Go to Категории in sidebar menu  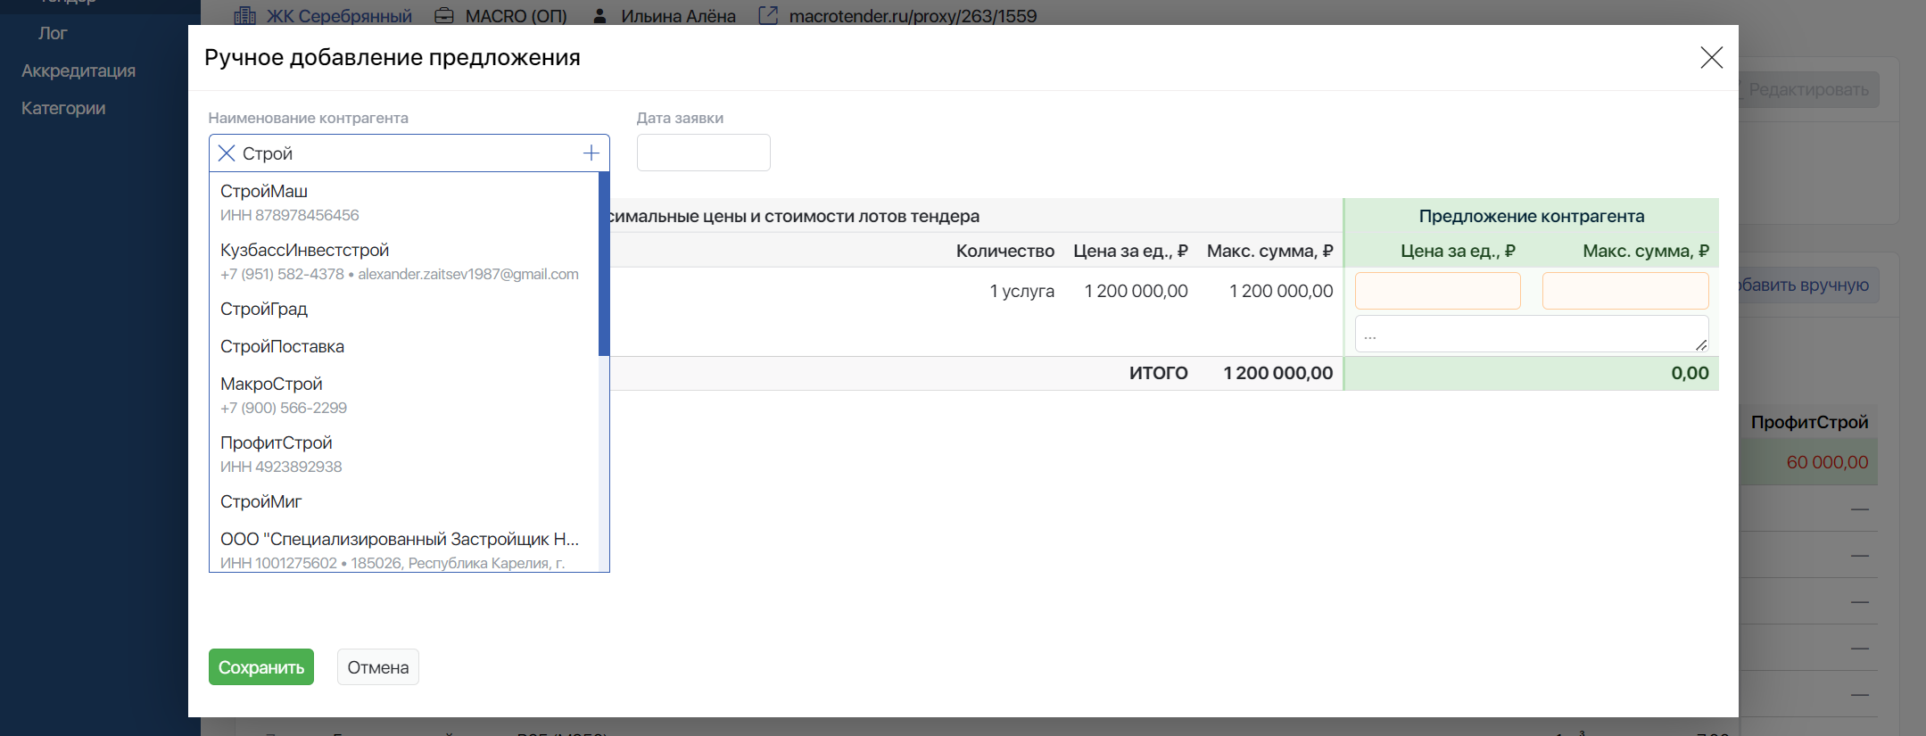coord(63,108)
